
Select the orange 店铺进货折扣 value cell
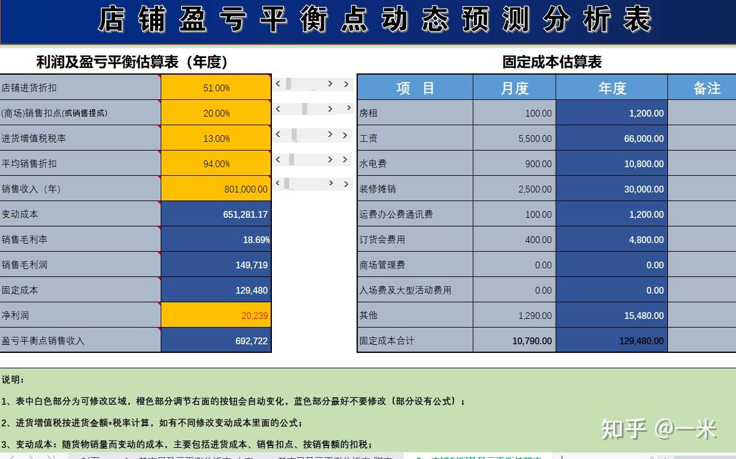216,87
